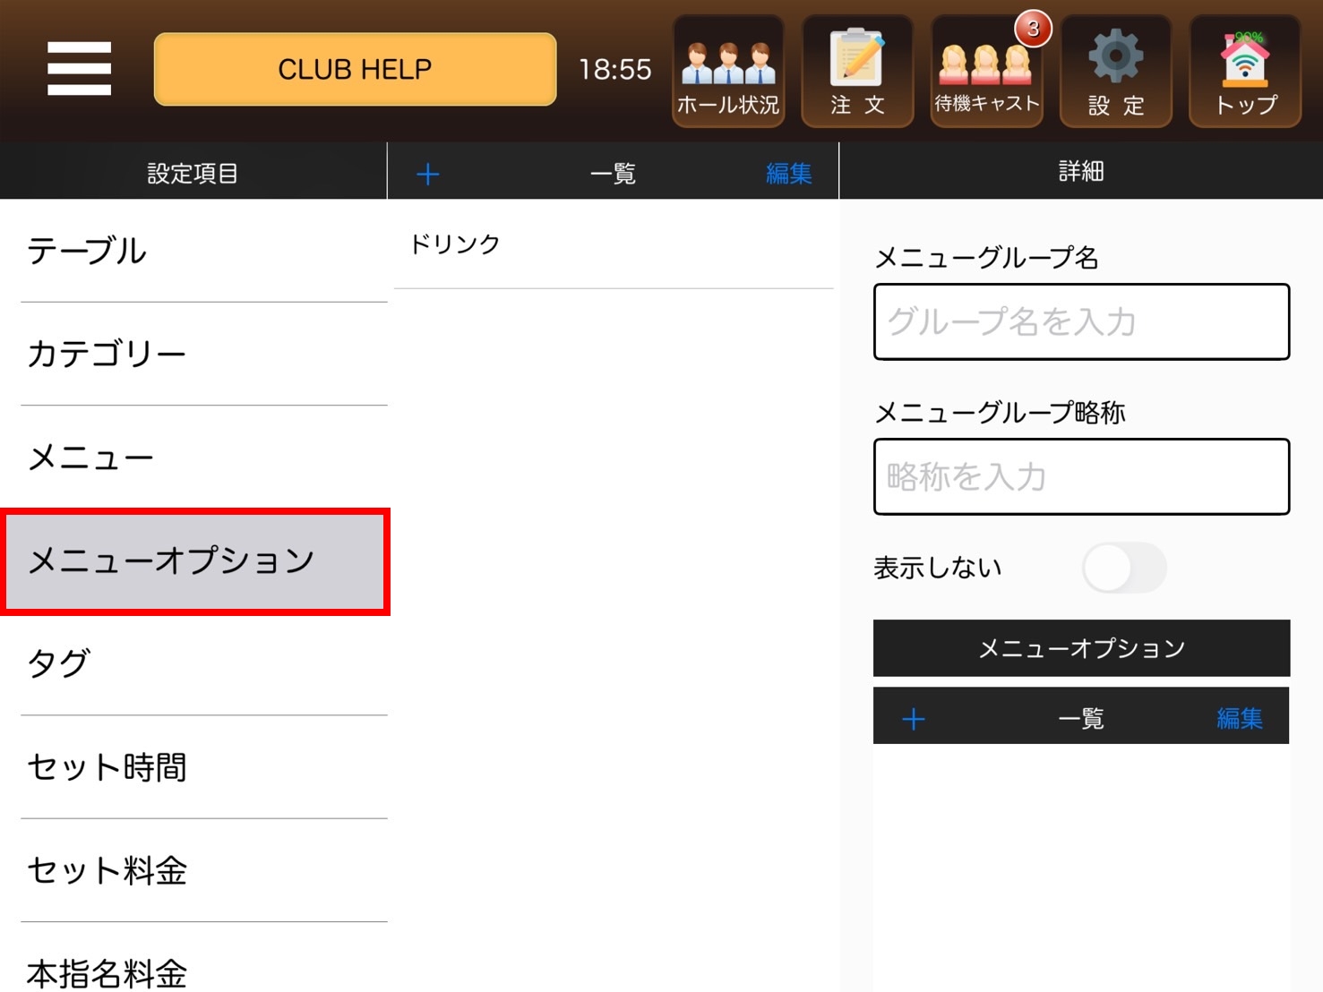Toggle the 表示しない switch
Image resolution: width=1323 pixels, height=992 pixels.
click(x=1124, y=568)
